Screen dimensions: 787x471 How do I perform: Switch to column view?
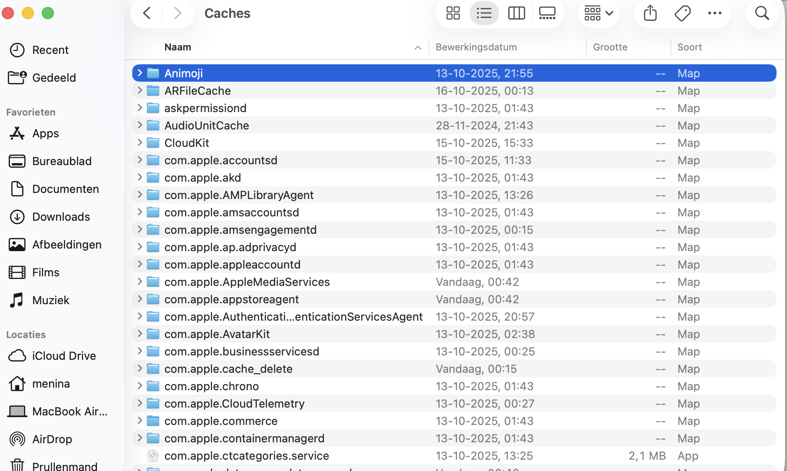516,13
